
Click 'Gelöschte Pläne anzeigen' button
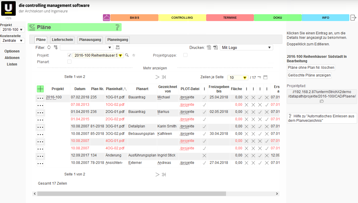click(x=309, y=75)
